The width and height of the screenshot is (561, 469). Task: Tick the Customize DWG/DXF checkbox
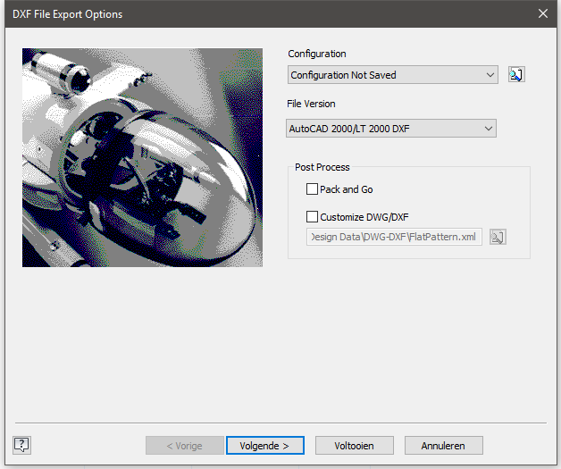click(312, 216)
